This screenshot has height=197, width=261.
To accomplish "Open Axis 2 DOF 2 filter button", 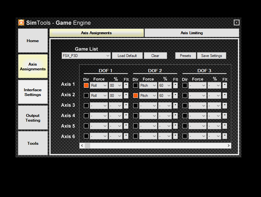I will (175, 96).
